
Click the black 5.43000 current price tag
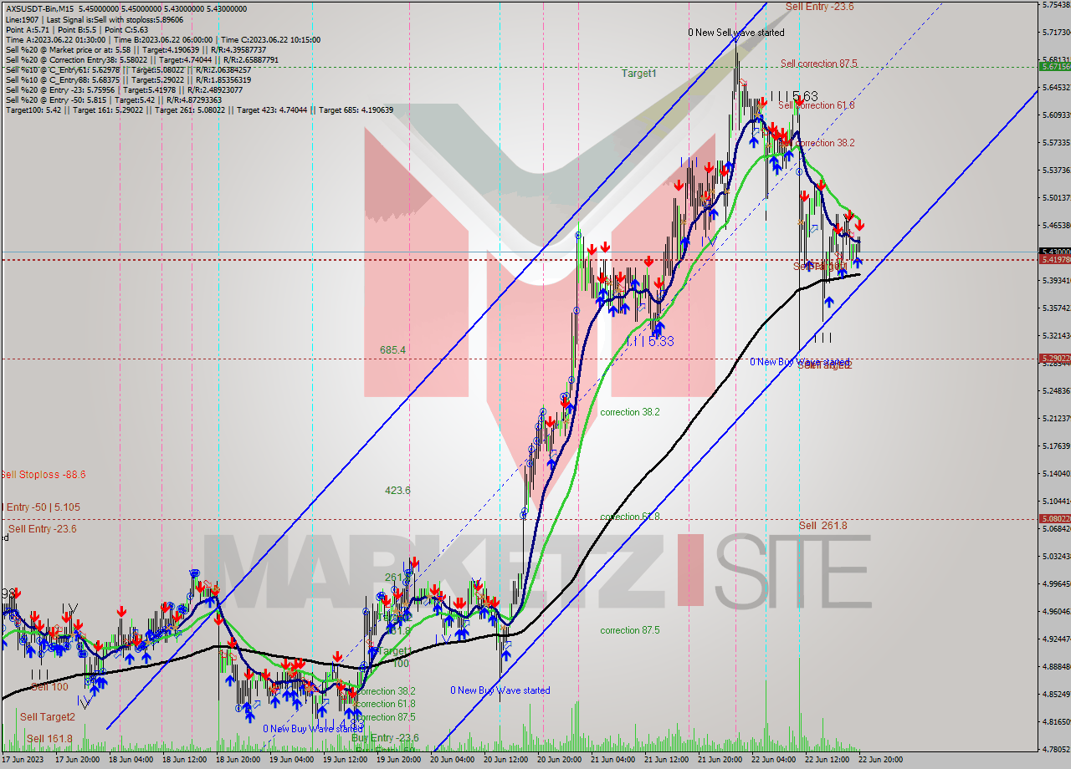pyautogui.click(x=1053, y=251)
